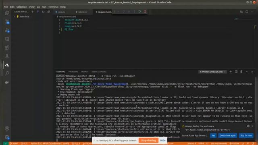Restart debugging from the debug toolbar

click(x=139, y=12)
